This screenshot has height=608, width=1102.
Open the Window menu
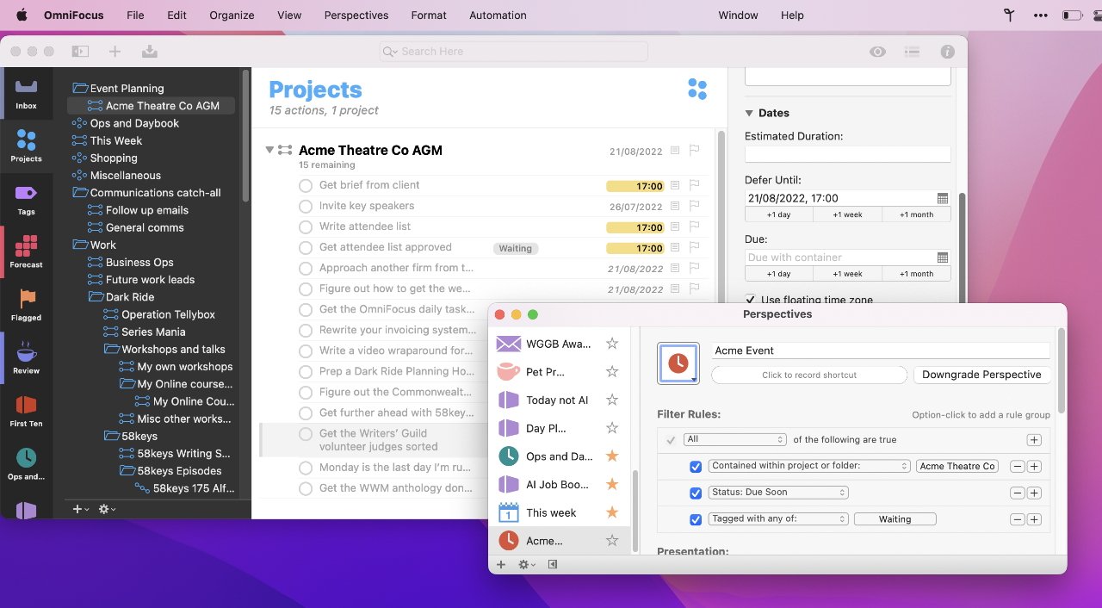click(739, 16)
